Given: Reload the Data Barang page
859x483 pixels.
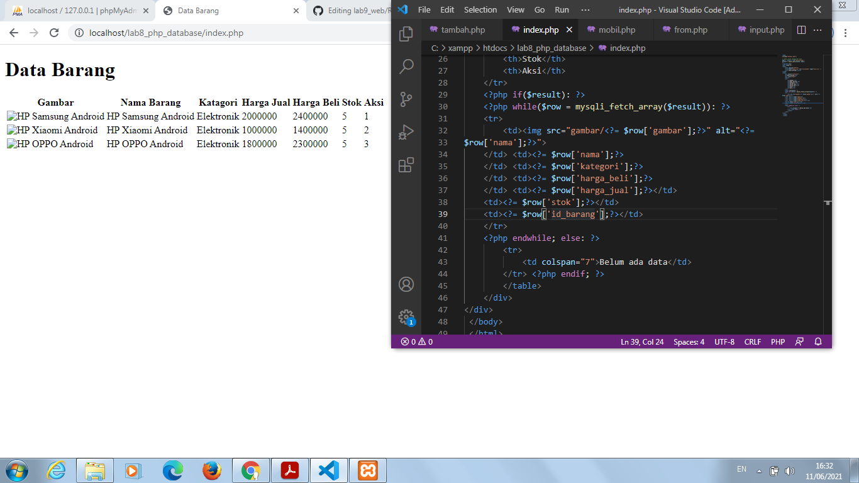Looking at the screenshot, I should point(54,33).
